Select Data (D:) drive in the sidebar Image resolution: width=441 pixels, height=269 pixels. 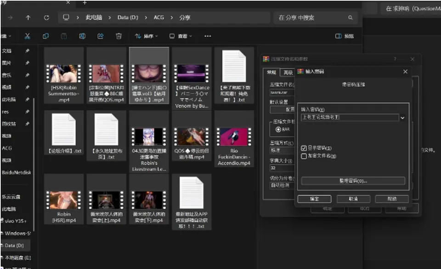(14, 246)
